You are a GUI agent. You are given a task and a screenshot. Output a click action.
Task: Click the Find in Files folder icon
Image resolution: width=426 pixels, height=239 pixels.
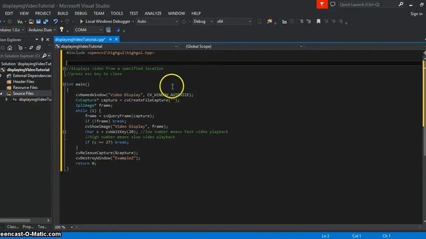tap(269, 21)
